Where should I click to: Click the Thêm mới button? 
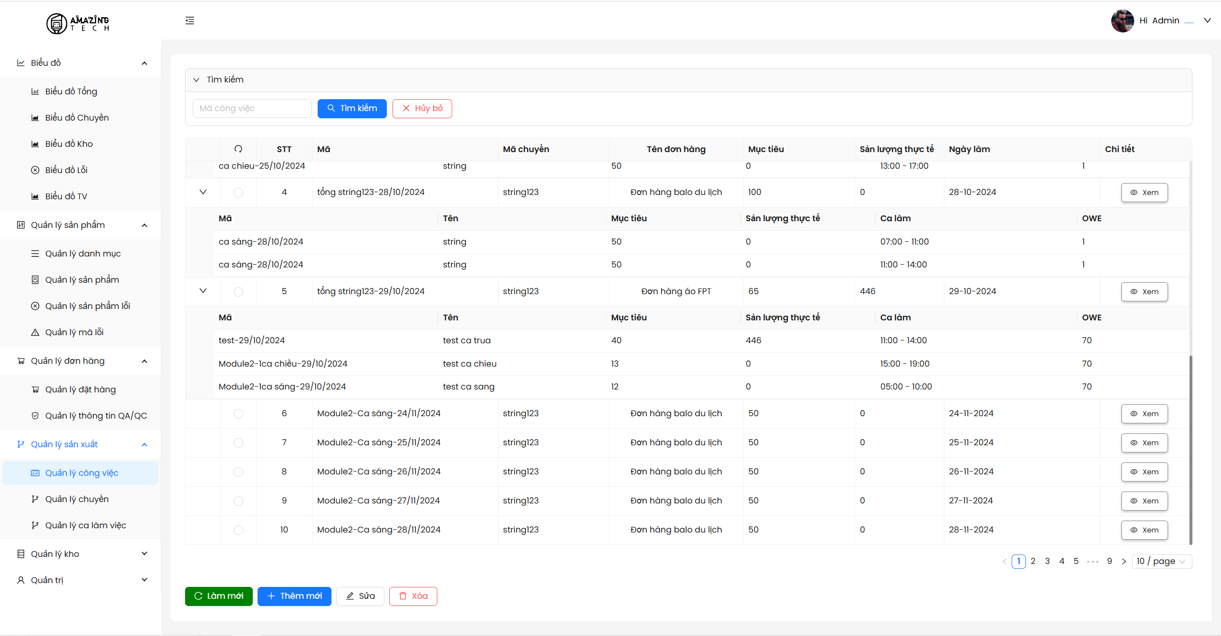(x=294, y=596)
